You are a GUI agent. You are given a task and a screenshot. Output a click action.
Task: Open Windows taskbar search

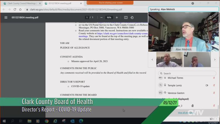tap(12, 121)
